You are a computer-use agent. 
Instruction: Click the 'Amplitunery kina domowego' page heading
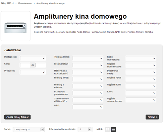pyautogui.click(x=80, y=16)
